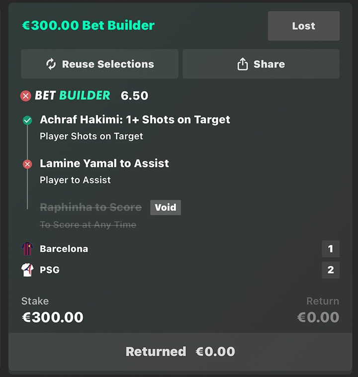The width and height of the screenshot is (358, 377).
Task: Click the red cross next to Lamine Yamal
Action: click(x=27, y=164)
